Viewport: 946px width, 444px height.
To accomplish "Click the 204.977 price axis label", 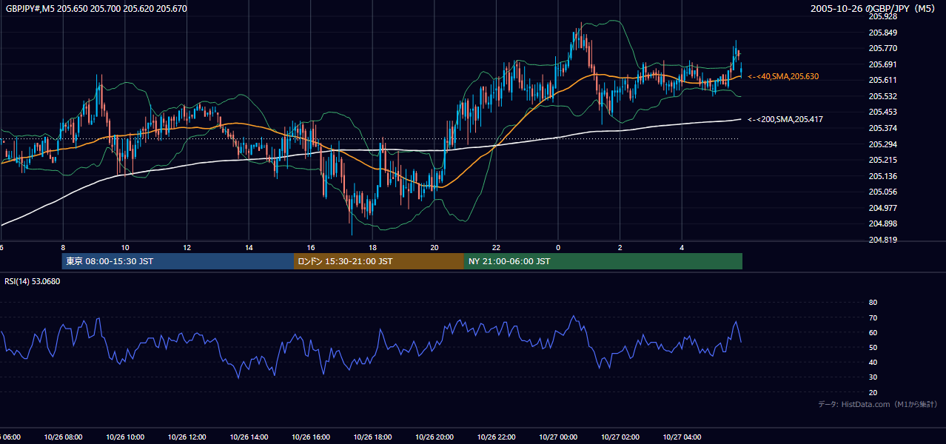I will pyautogui.click(x=882, y=208).
